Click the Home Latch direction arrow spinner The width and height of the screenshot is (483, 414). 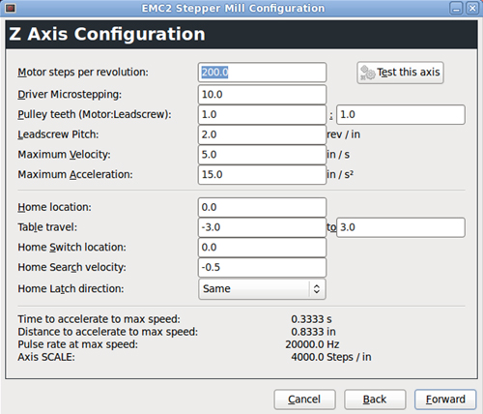point(317,289)
